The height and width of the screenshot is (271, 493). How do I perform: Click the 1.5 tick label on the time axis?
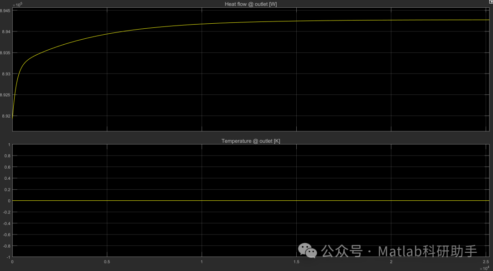[296, 261]
